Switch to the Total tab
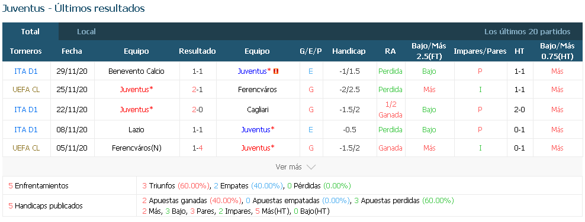Screen dimensions: 585x222 (x=30, y=32)
